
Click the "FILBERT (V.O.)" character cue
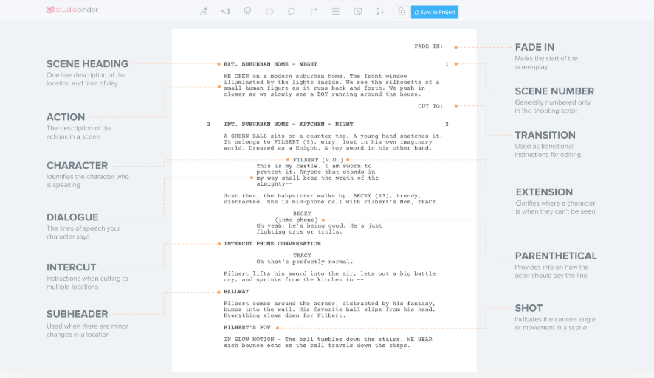(318, 160)
